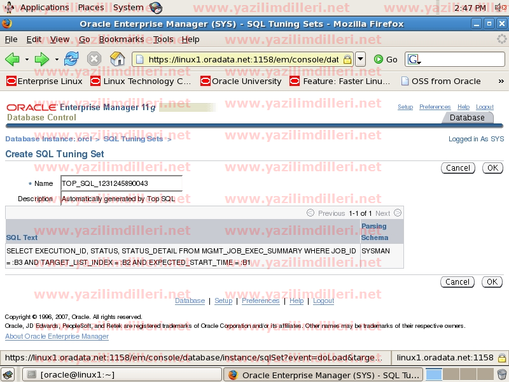This screenshot has height=382, width=509.
Task: Open the Back history dropdown arrow
Action: click(27, 59)
